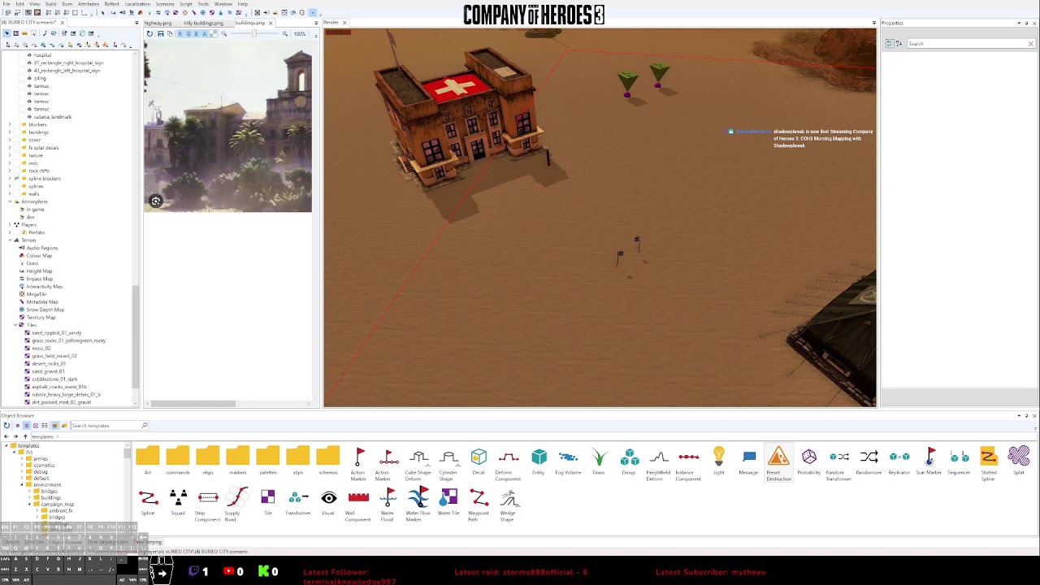The width and height of the screenshot is (1040, 585).
Task: Save image in the picture viewer toolbar
Action: pyautogui.click(x=160, y=33)
